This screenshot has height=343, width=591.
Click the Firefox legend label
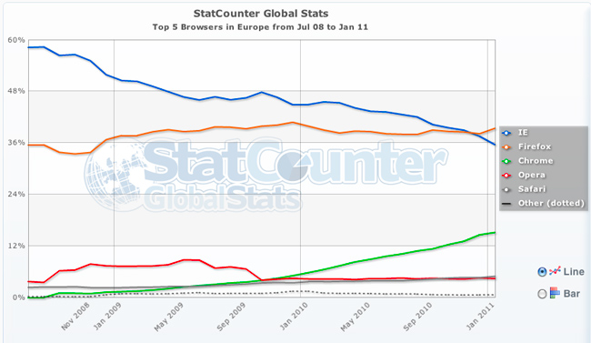click(x=535, y=146)
